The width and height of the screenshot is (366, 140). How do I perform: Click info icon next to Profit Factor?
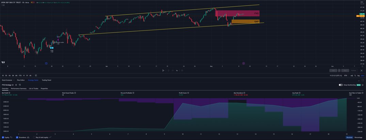pos(188,93)
